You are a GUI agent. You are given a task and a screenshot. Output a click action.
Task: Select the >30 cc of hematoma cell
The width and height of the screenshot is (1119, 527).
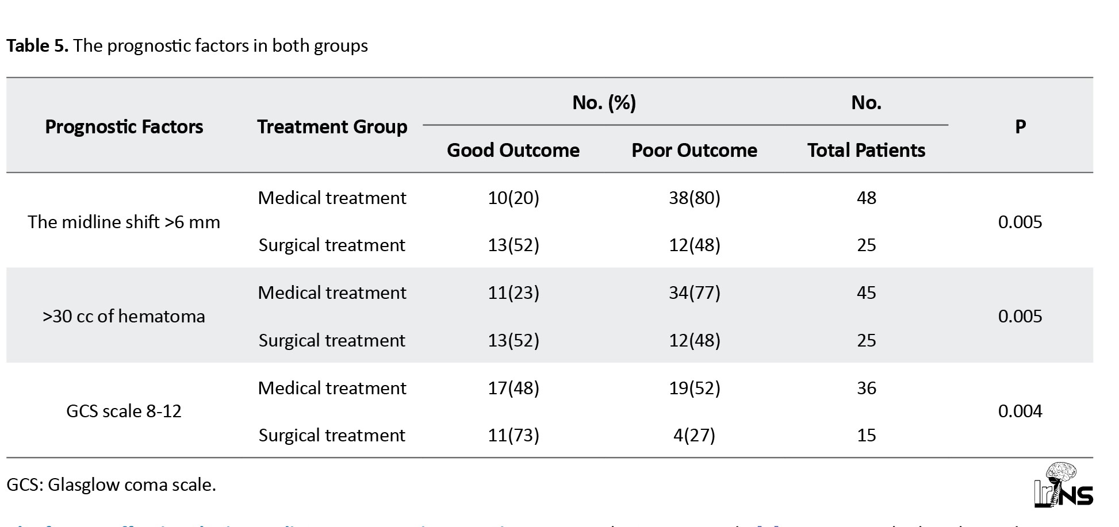[124, 316]
